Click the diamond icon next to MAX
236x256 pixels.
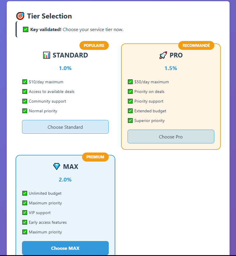click(x=57, y=167)
